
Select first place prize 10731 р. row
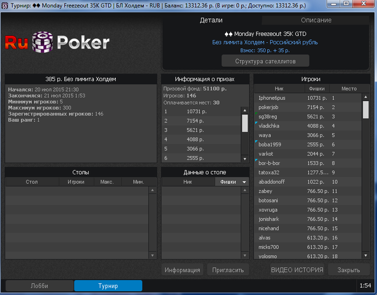coord(201,112)
